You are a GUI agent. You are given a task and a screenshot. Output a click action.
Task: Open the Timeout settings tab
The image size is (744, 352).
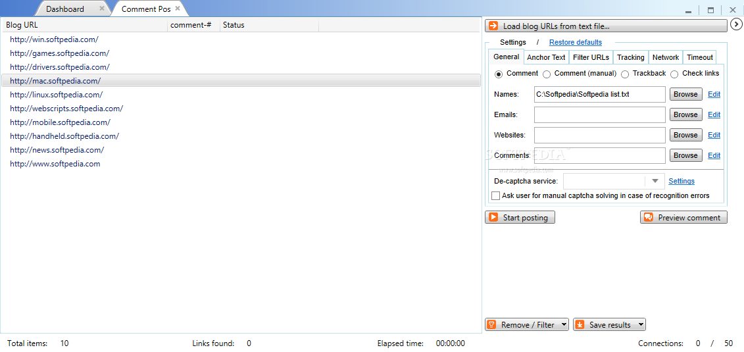click(x=700, y=57)
